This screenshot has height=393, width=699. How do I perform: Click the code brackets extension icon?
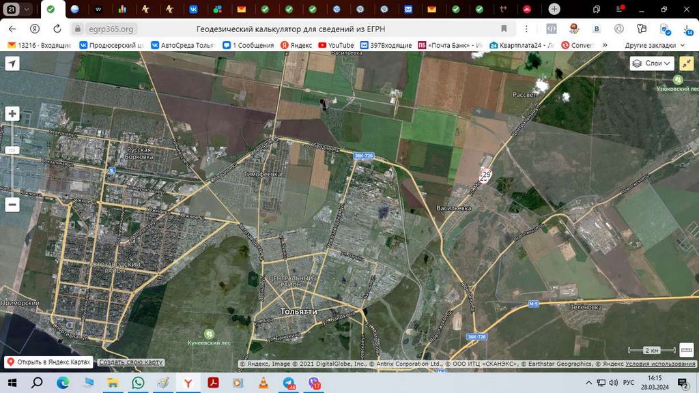552,29
